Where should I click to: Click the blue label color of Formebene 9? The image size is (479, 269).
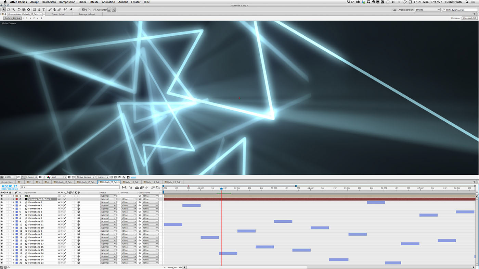click(x=16, y=231)
